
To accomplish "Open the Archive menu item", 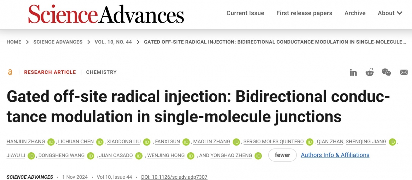I will click(x=355, y=13).
